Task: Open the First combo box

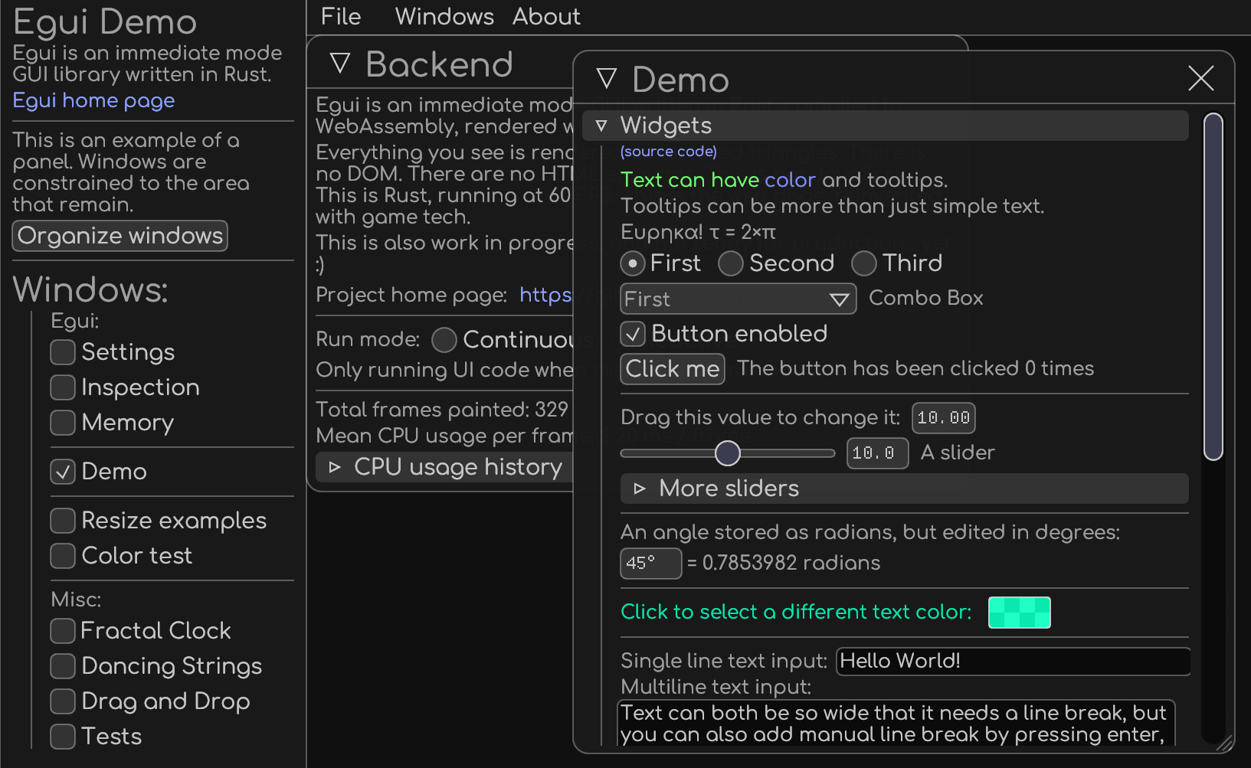Action: 738,299
